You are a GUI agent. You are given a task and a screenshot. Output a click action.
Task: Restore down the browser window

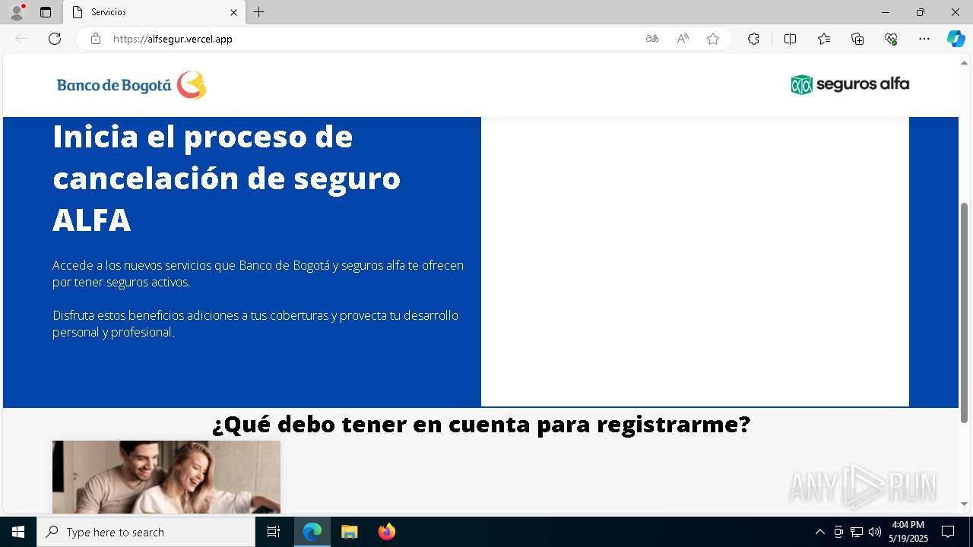click(x=921, y=12)
